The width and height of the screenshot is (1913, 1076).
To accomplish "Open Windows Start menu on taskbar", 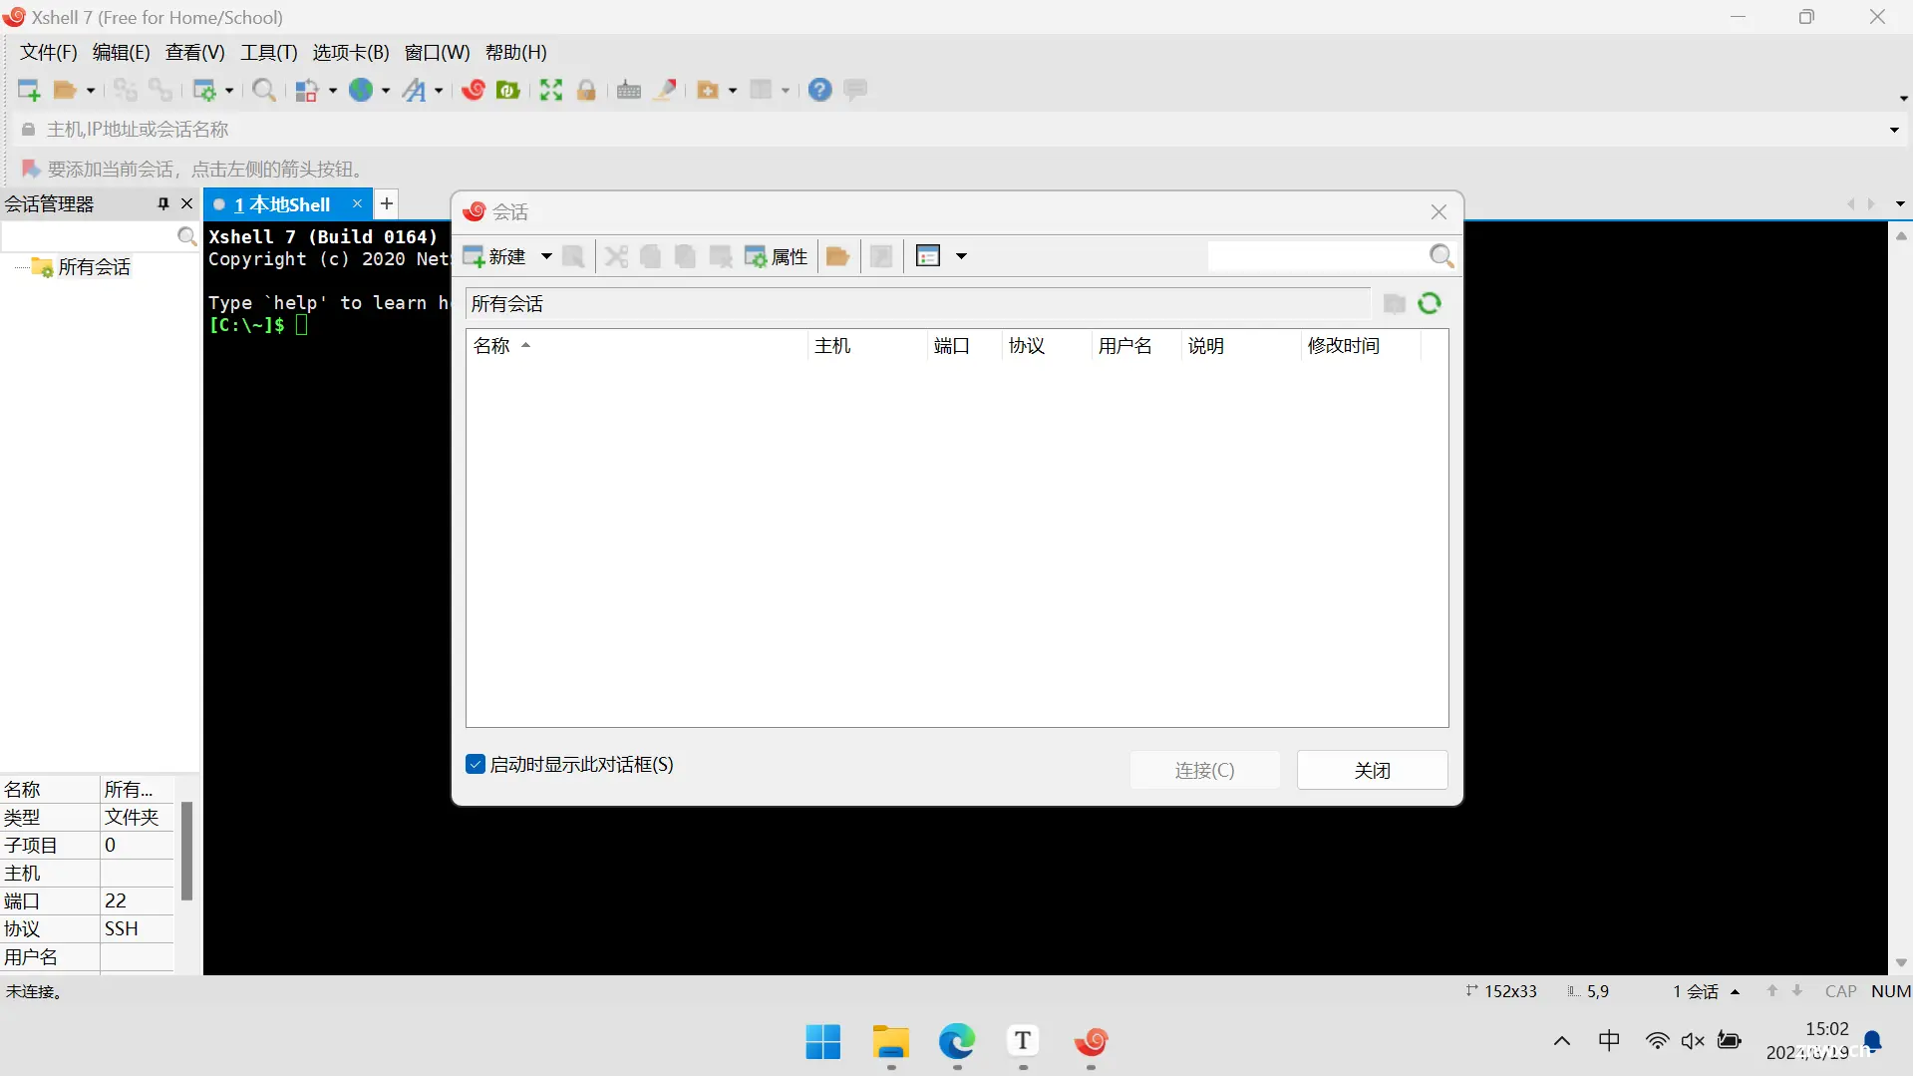I will pos(823,1042).
